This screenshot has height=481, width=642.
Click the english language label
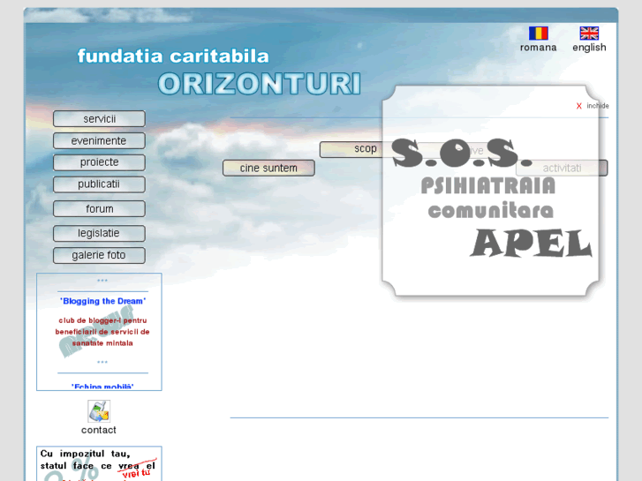[589, 48]
